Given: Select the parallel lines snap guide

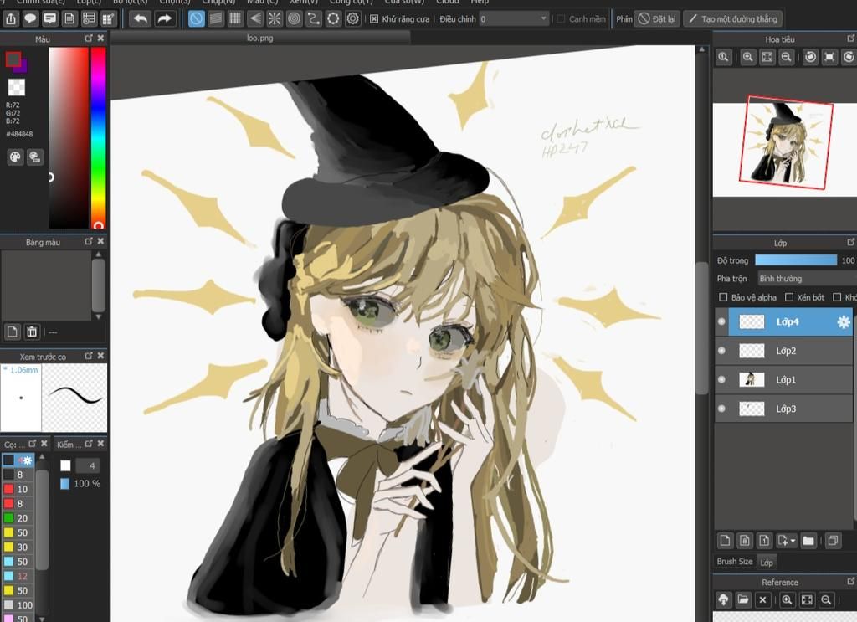Looking at the screenshot, I should (x=216, y=18).
